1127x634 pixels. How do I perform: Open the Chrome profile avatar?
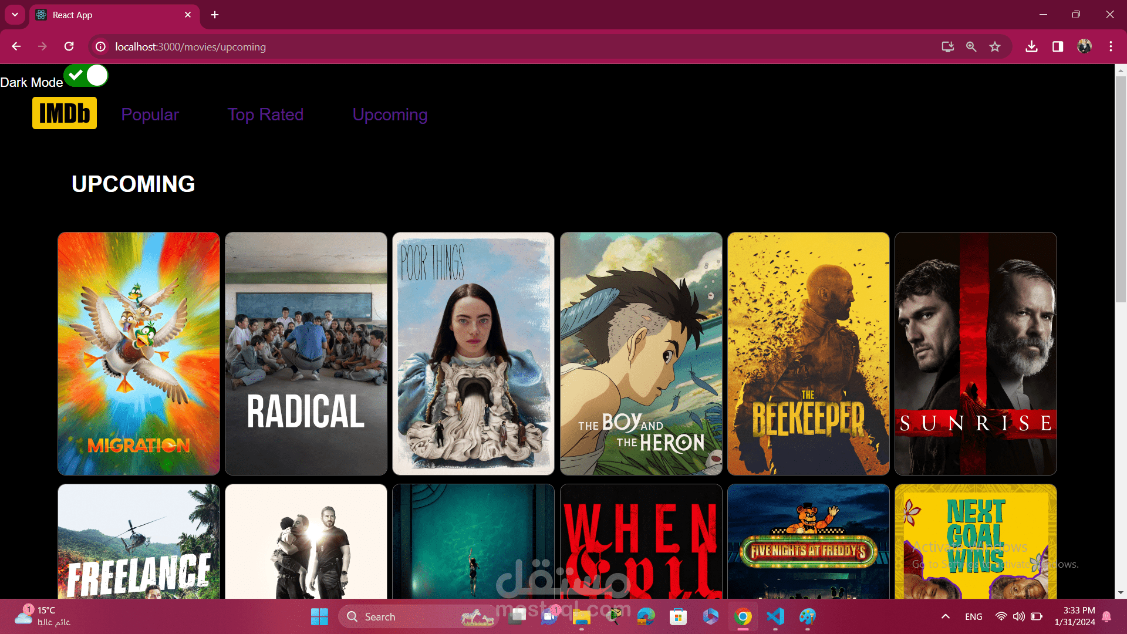pyautogui.click(x=1084, y=46)
